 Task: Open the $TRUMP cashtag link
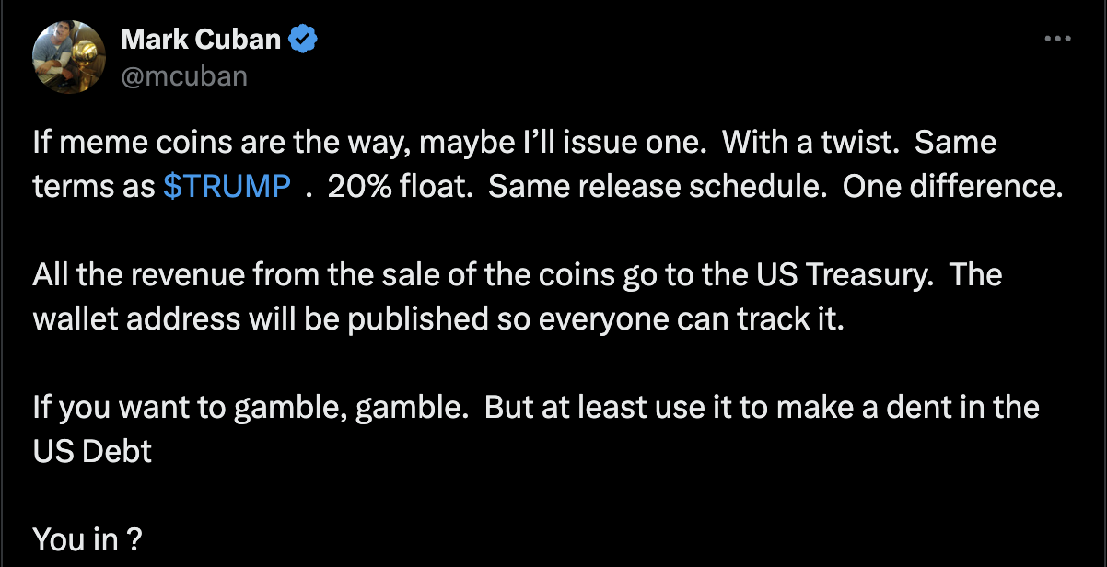pyautogui.click(x=226, y=186)
